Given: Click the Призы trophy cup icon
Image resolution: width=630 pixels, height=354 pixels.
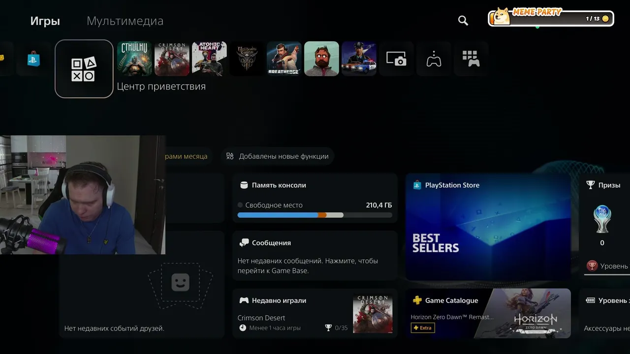Looking at the screenshot, I should (591, 185).
